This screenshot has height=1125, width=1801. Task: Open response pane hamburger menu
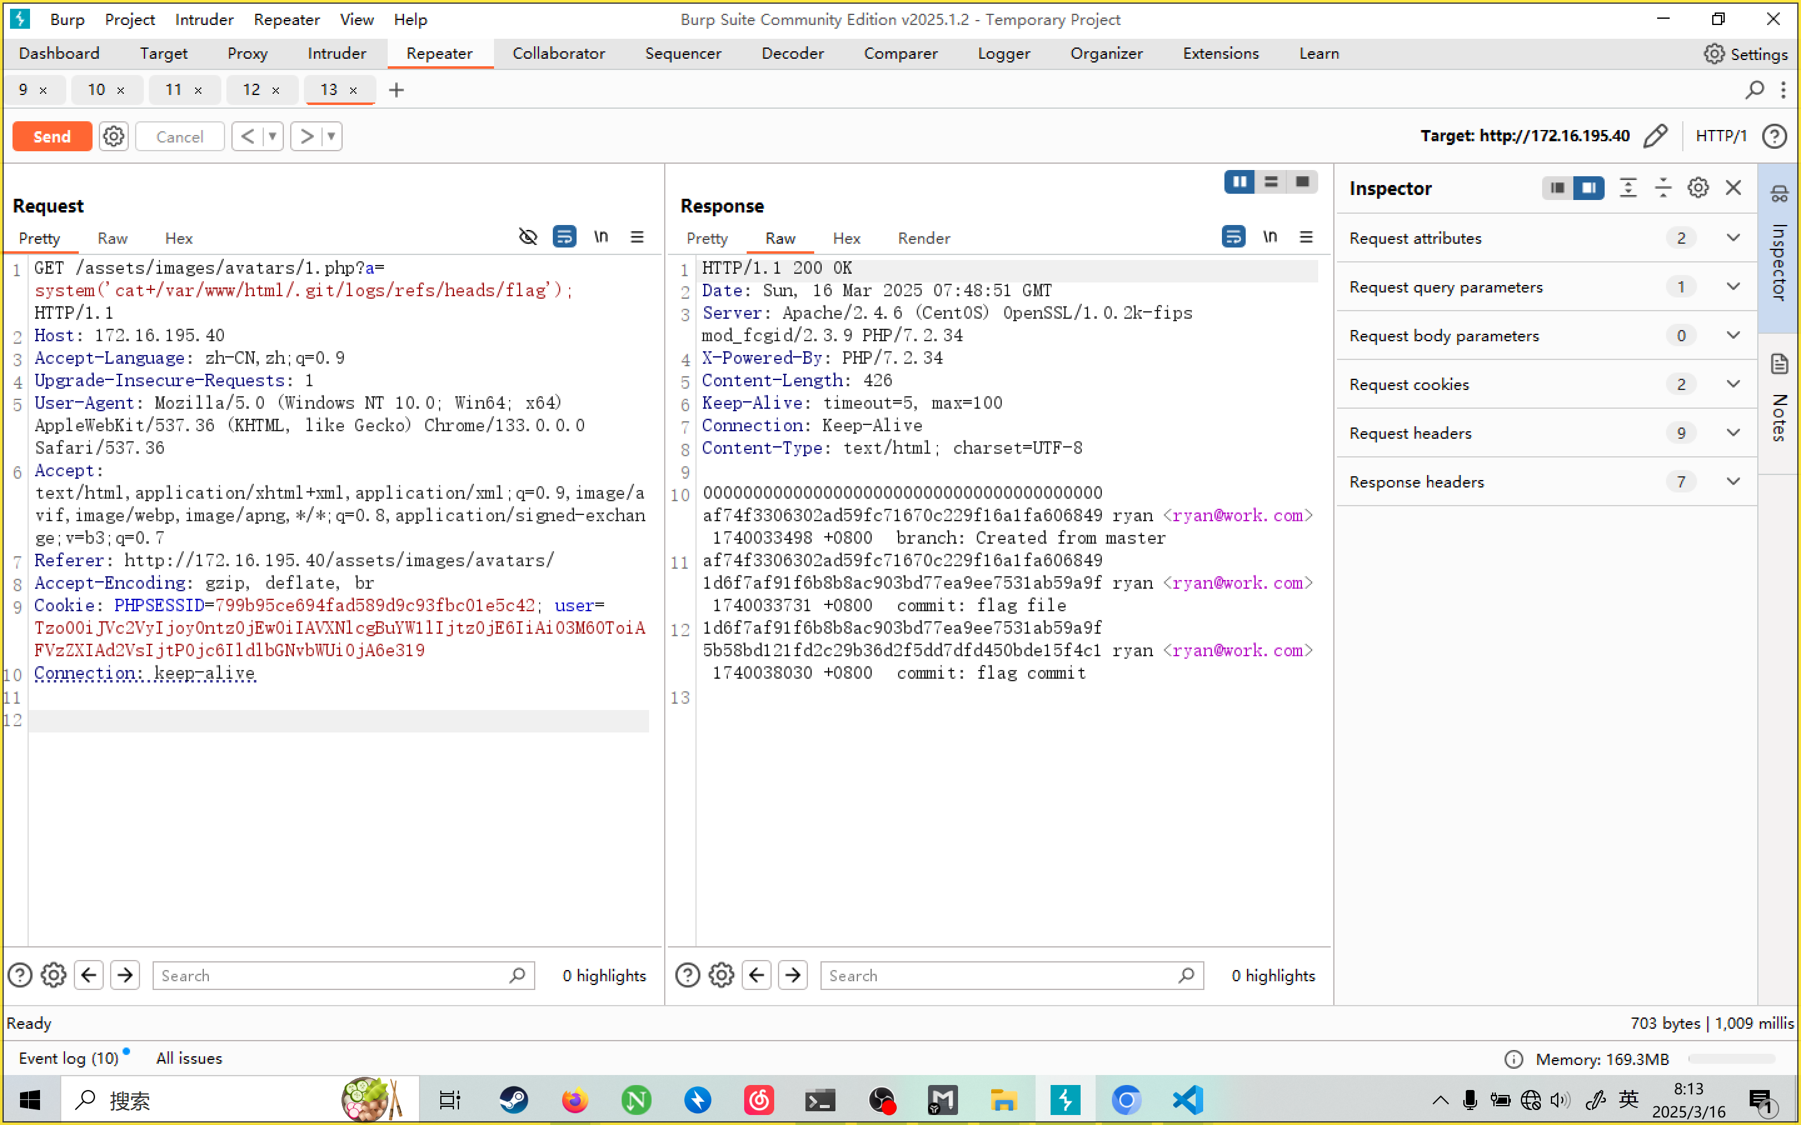pos(1306,237)
